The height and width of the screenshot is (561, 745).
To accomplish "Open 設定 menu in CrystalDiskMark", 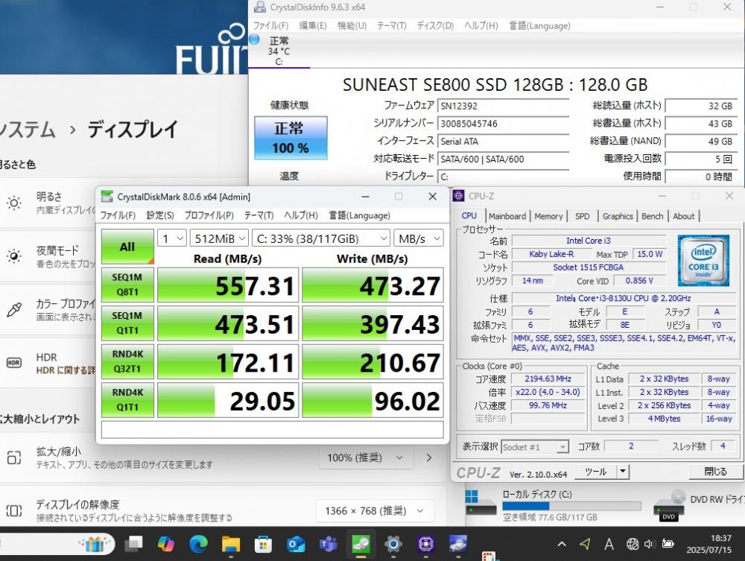I will (x=159, y=215).
